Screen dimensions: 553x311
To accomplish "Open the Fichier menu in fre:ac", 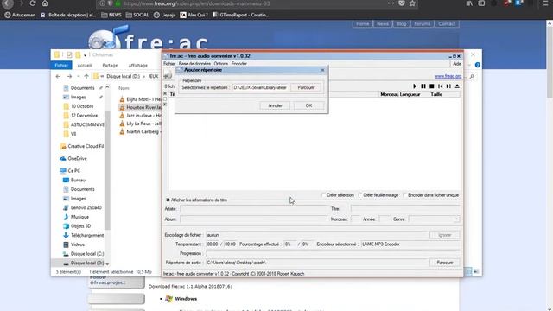I will 169,64.
